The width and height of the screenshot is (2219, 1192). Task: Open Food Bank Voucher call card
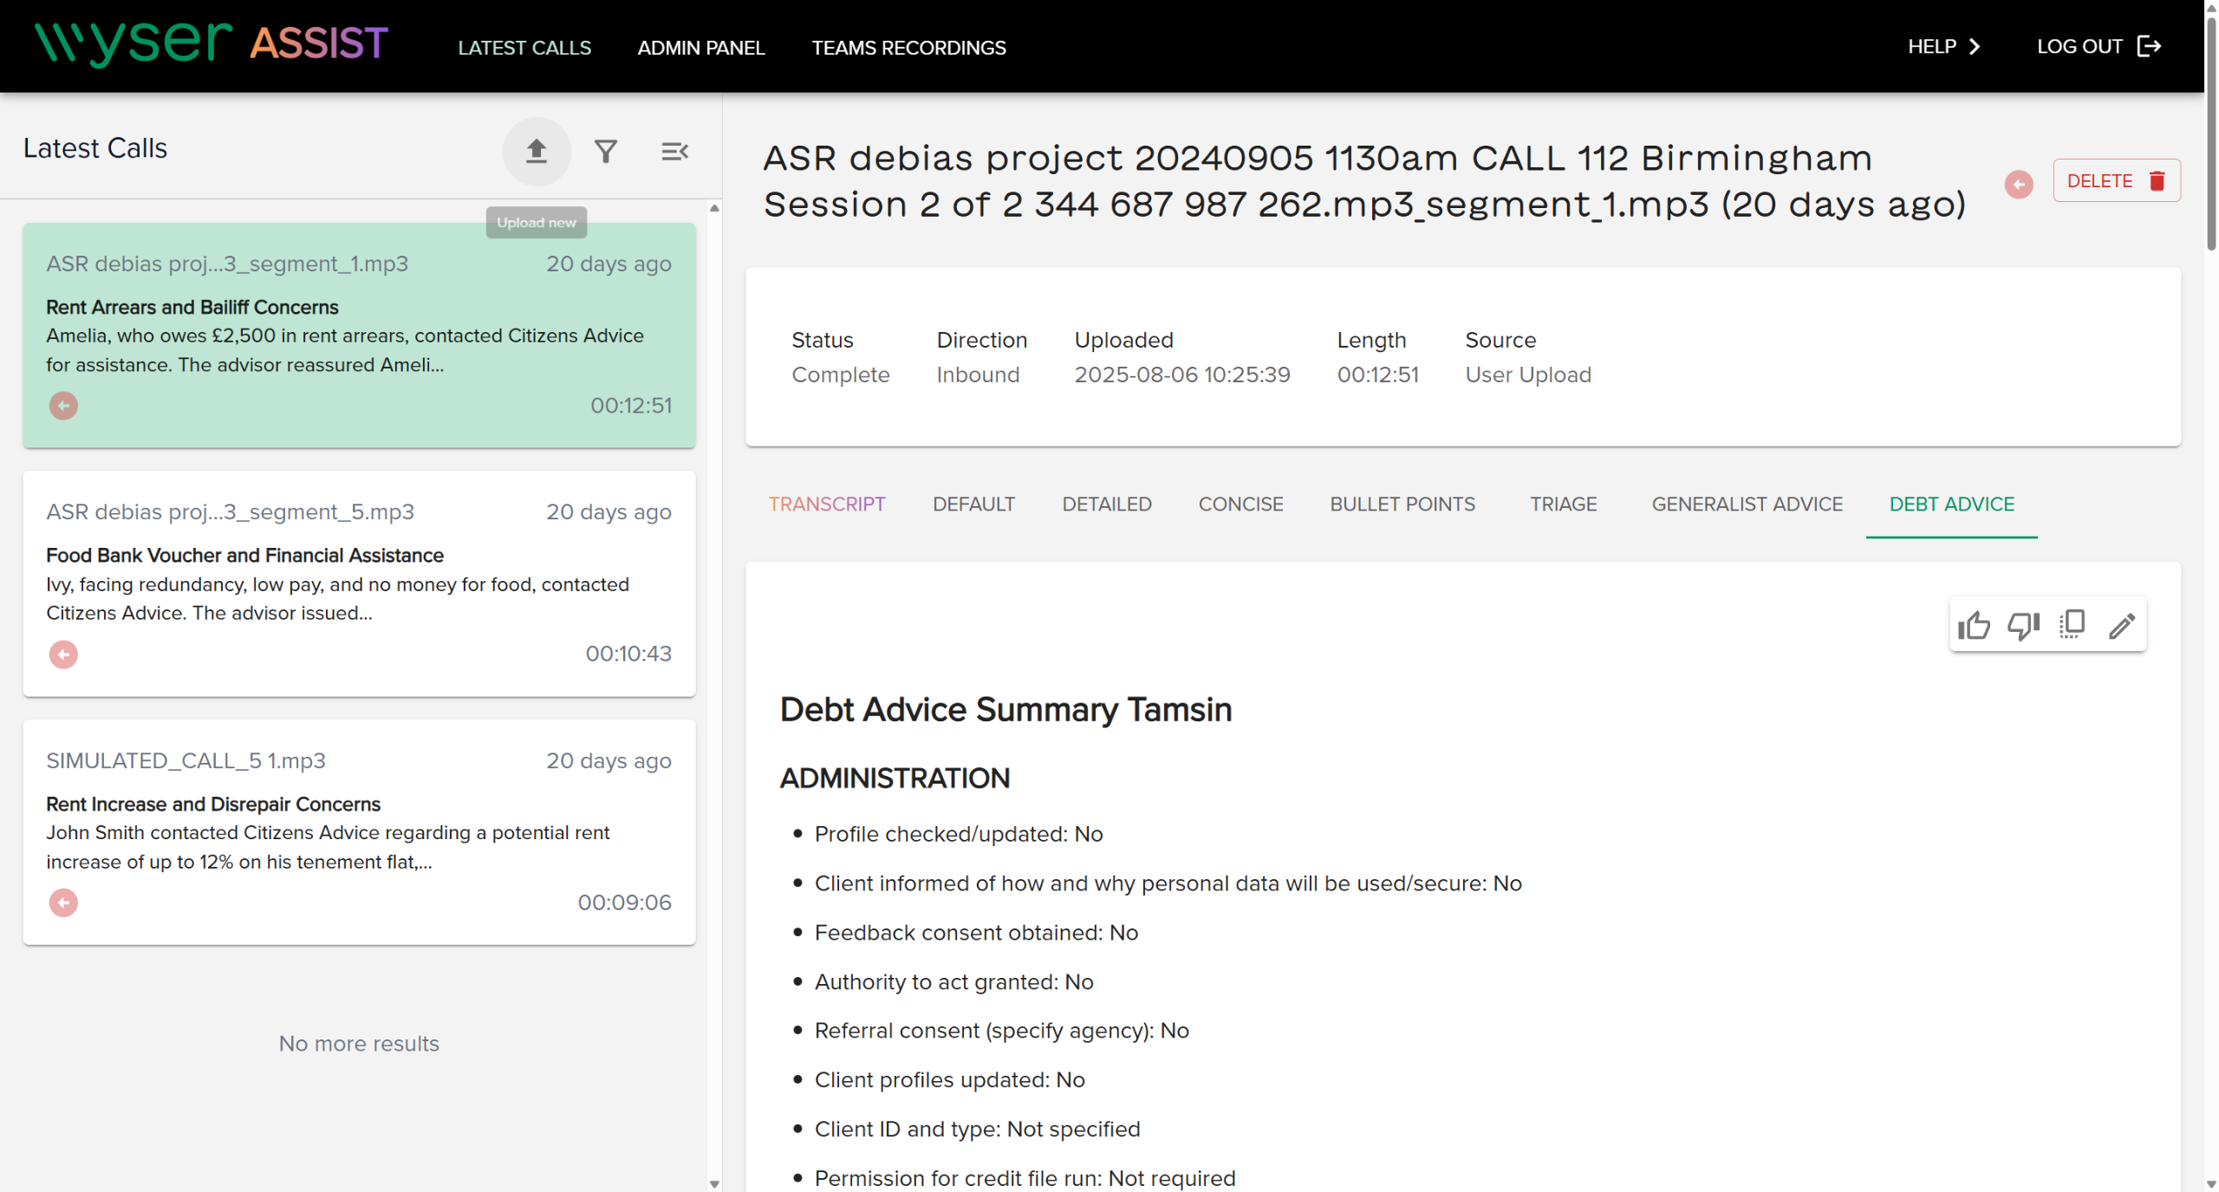pos(359,583)
